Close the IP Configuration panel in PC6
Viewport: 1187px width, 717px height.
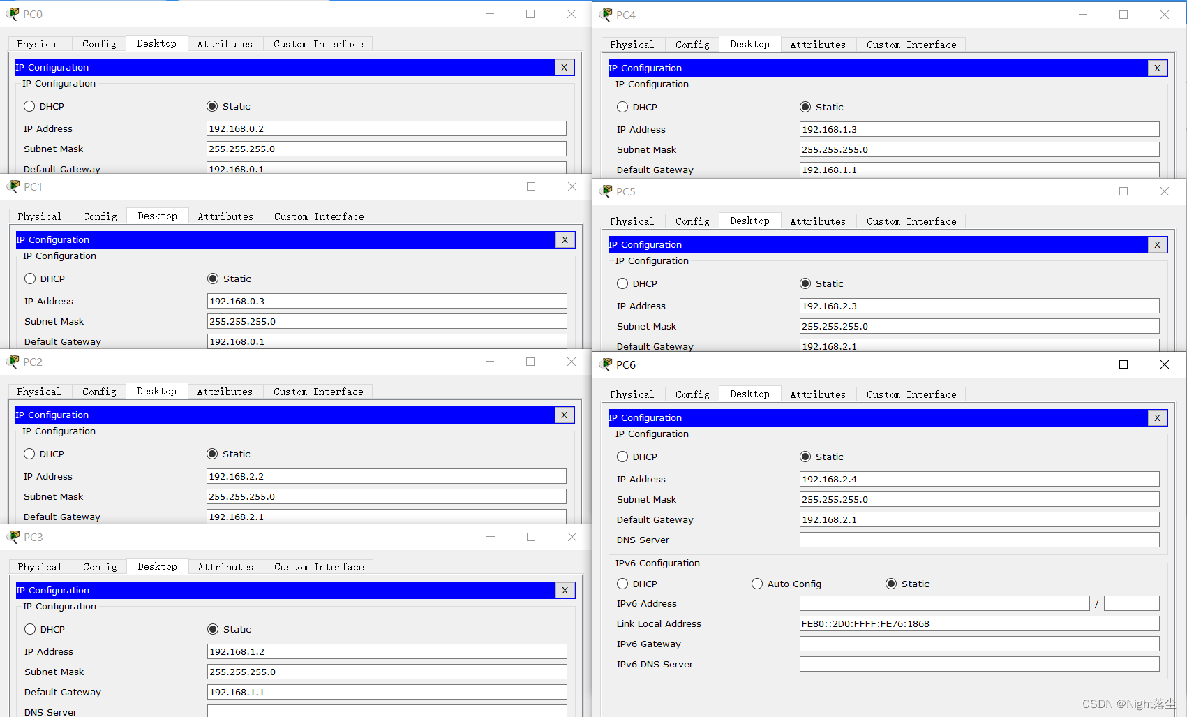click(1158, 417)
